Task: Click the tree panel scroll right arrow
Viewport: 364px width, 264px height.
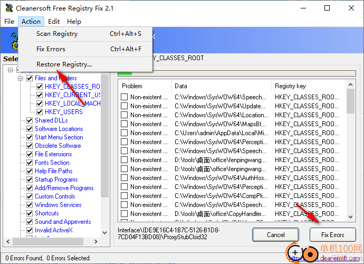Action: pos(96,241)
